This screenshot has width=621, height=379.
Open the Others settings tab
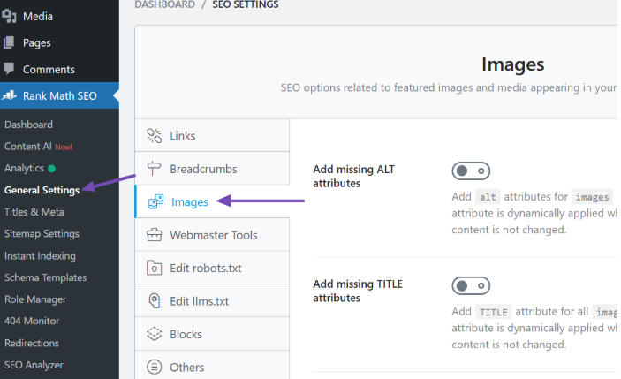(x=212, y=366)
